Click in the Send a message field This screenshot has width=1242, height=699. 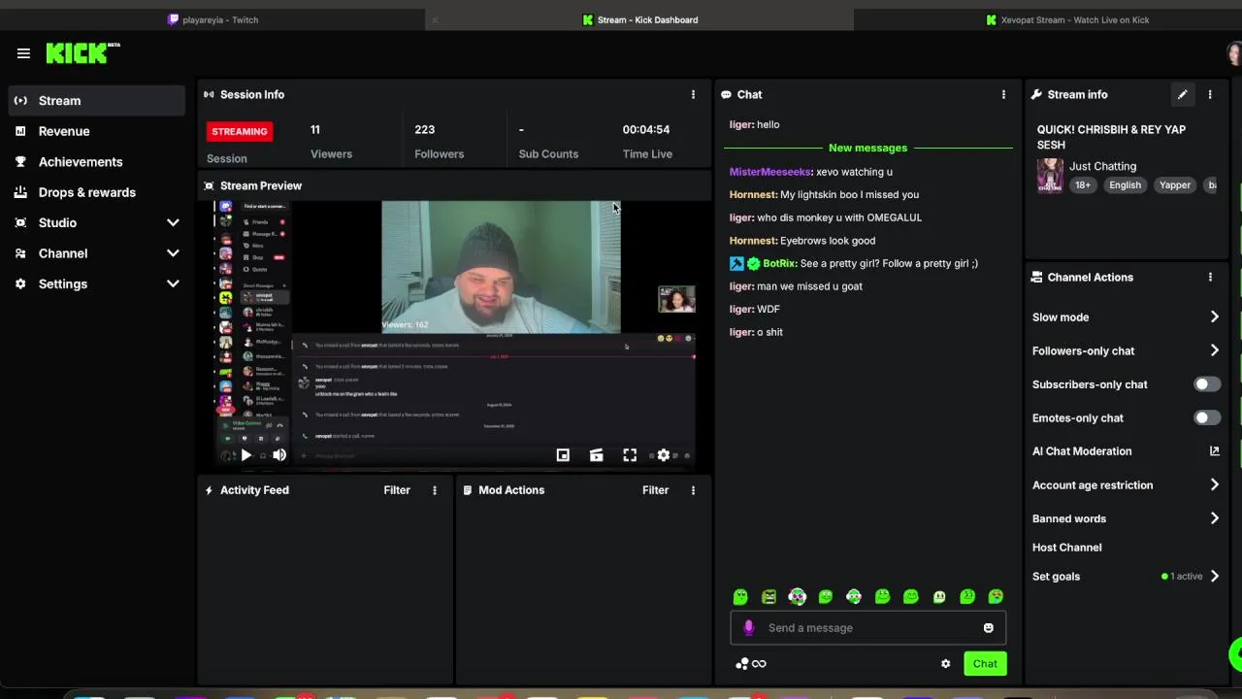click(x=867, y=628)
